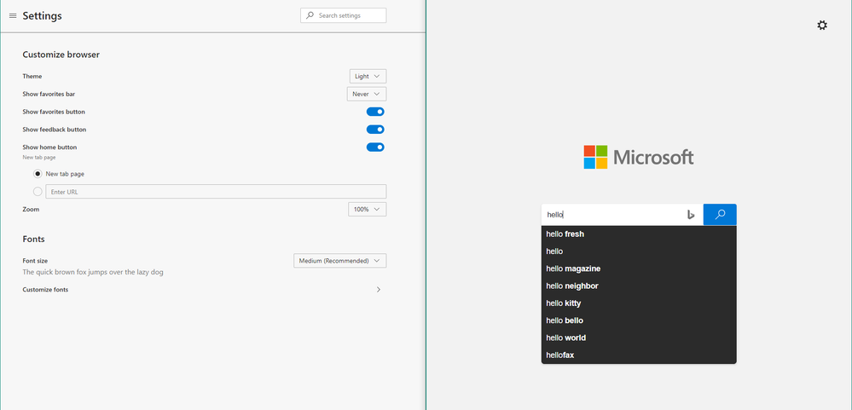Image resolution: width=852 pixels, height=410 pixels.
Task: Choose the hello bello suggestion
Action: (639, 320)
